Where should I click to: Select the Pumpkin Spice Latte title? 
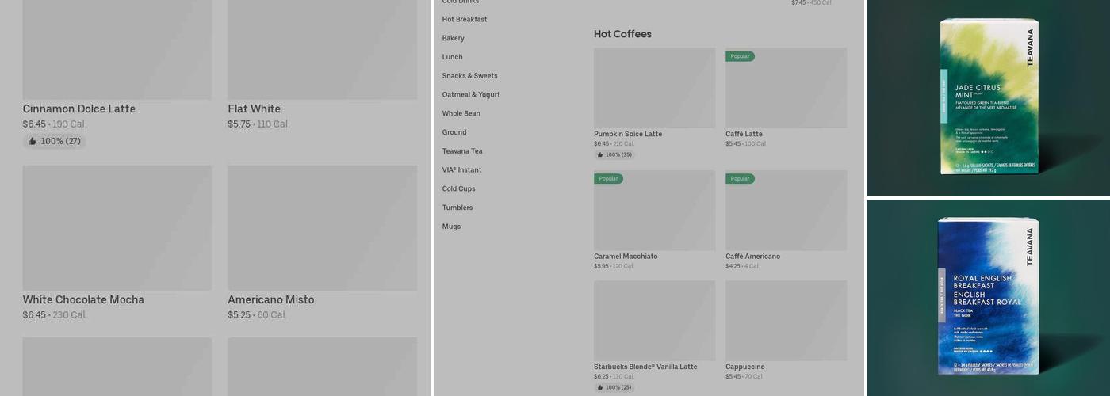pyautogui.click(x=628, y=134)
